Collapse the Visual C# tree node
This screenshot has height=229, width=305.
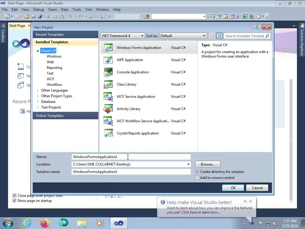[38, 51]
